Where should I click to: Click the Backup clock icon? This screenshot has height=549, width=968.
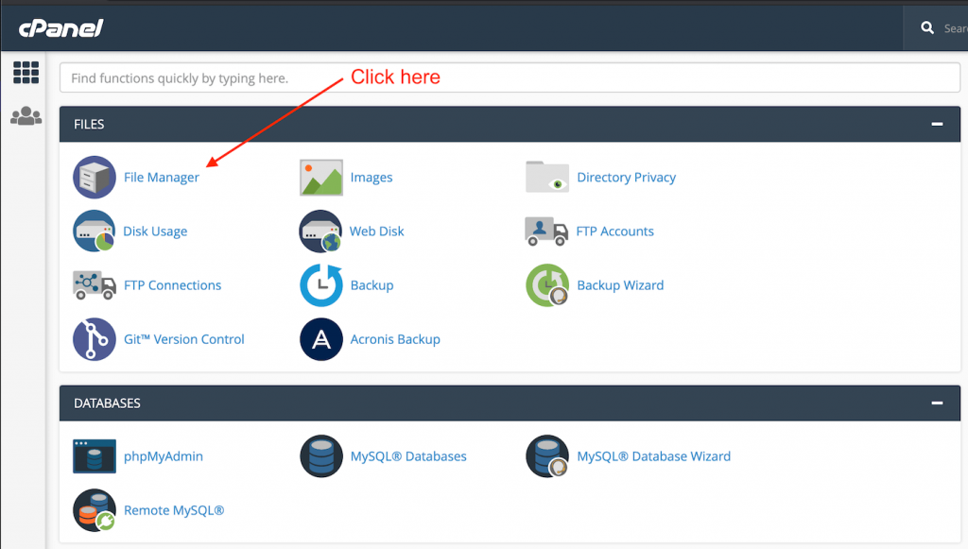(x=321, y=285)
